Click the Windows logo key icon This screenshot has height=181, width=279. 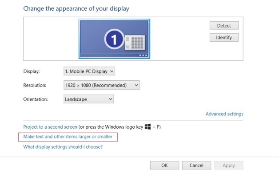pyautogui.click(x=148, y=127)
